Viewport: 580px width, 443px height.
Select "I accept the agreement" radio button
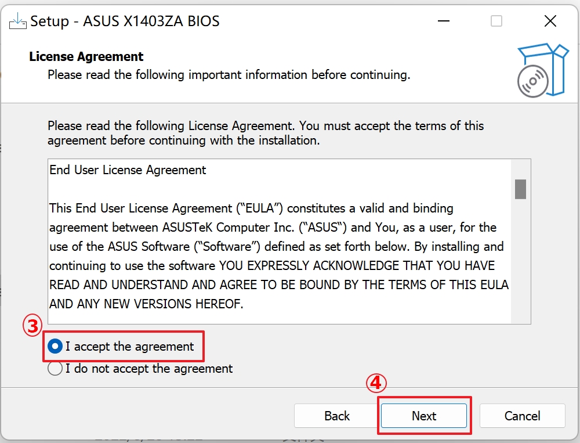(56, 347)
